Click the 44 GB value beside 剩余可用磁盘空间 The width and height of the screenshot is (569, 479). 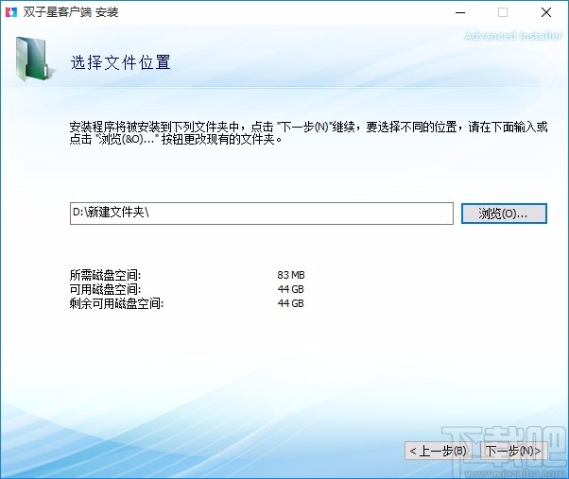point(291,303)
